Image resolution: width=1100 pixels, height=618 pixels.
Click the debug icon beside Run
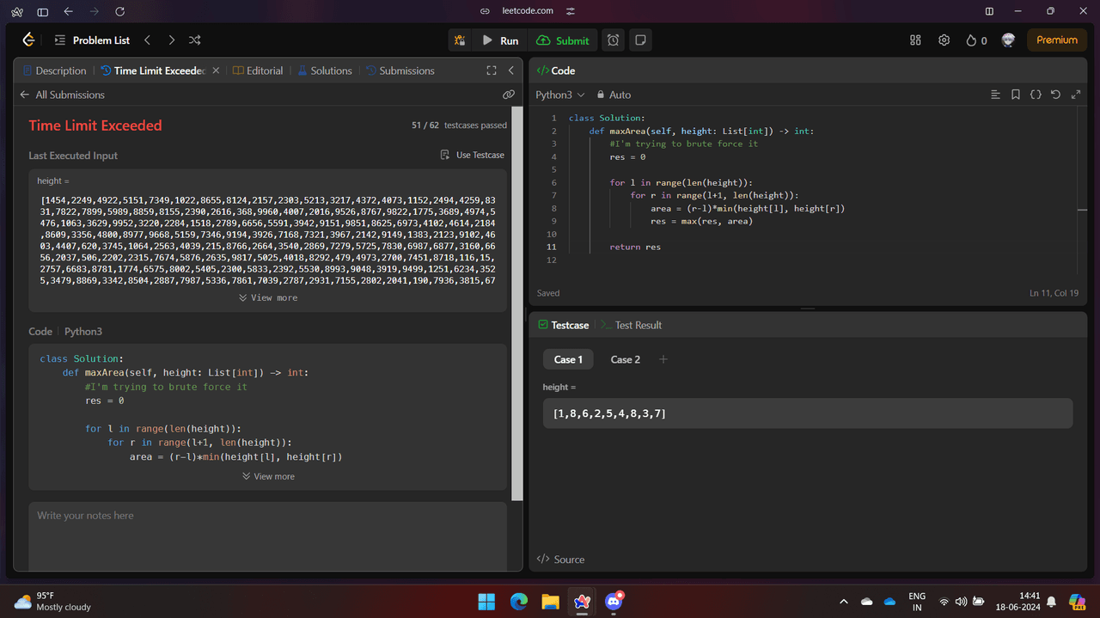[x=460, y=40]
